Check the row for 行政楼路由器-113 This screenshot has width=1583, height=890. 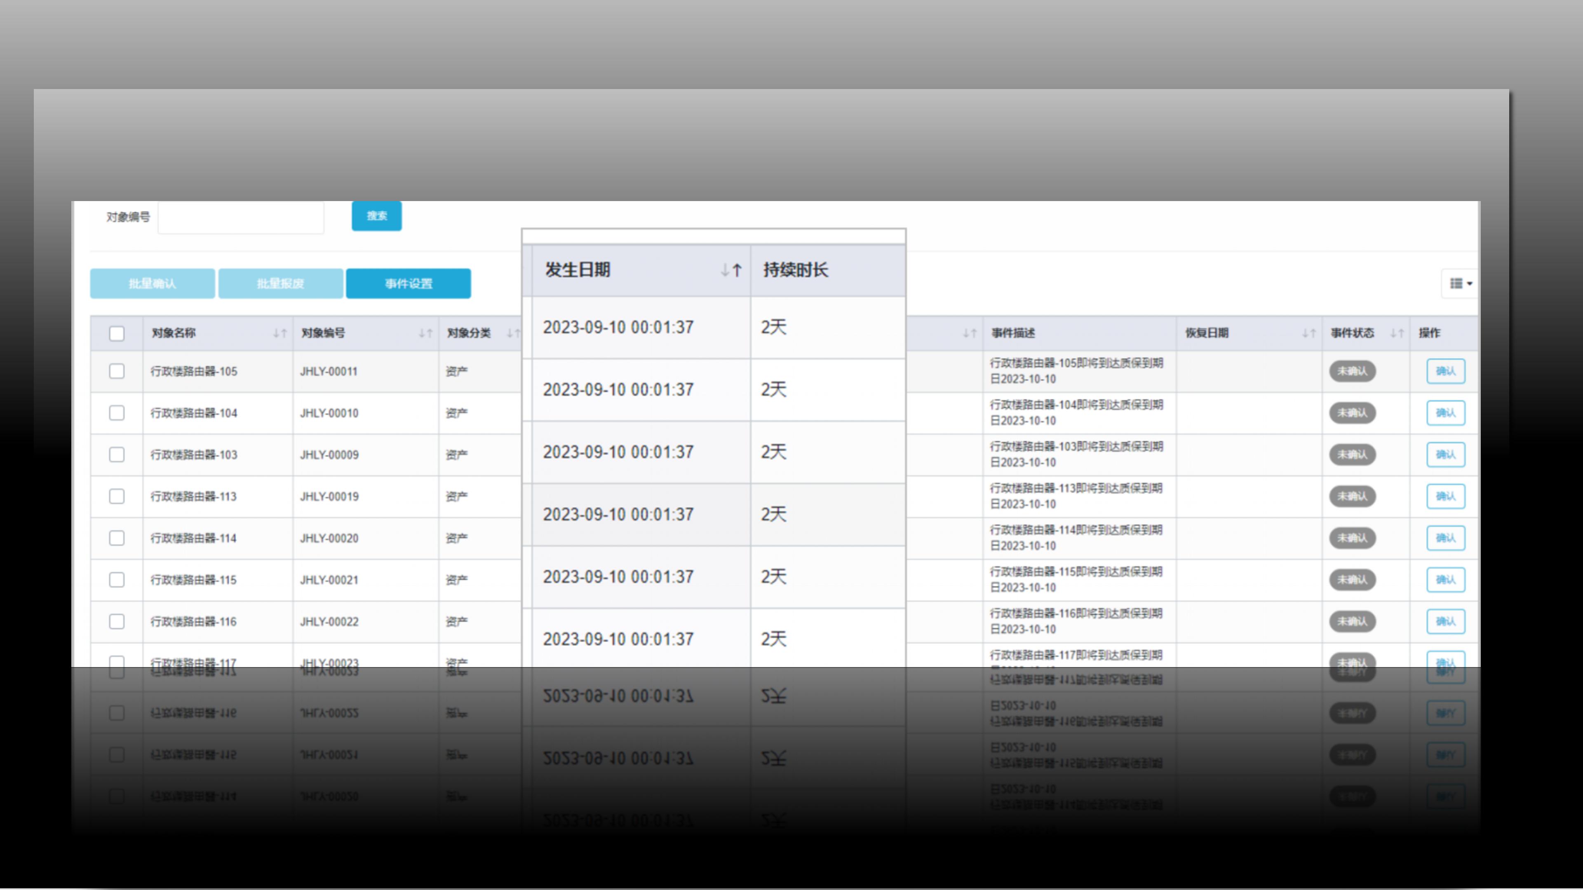click(117, 496)
